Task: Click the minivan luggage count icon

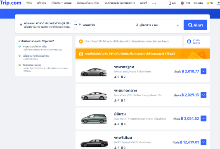Action: 122,124
